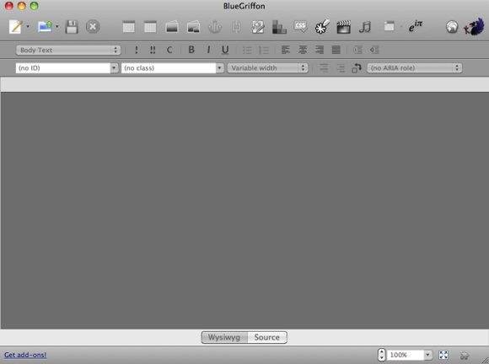
Task: Align text right
Action: coord(320,50)
